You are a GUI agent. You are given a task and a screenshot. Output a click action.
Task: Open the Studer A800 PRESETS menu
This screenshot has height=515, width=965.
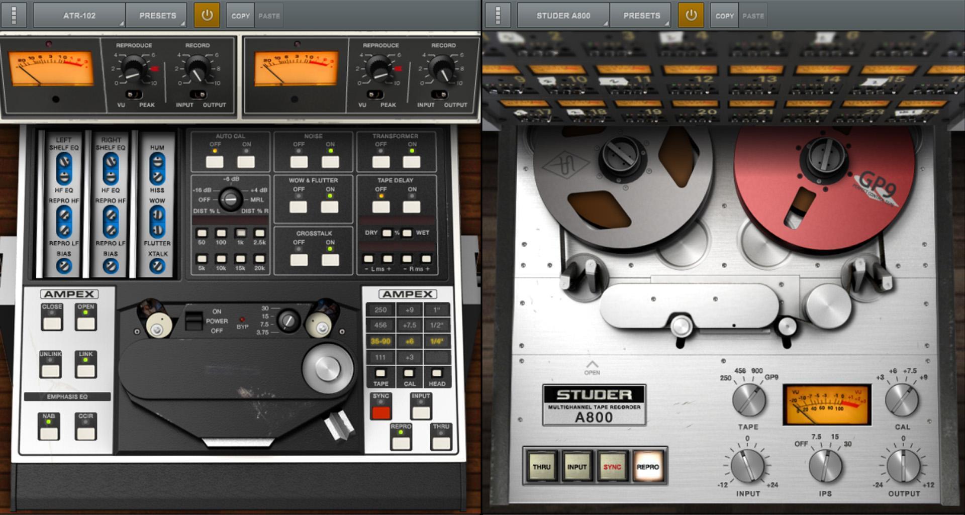pos(641,15)
